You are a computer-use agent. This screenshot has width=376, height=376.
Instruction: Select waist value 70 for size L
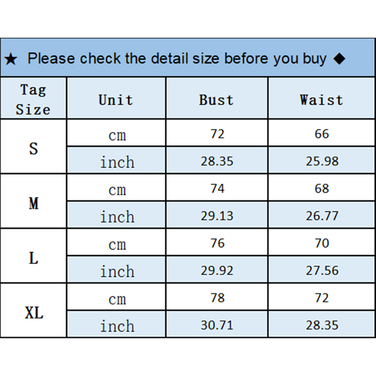tap(322, 243)
